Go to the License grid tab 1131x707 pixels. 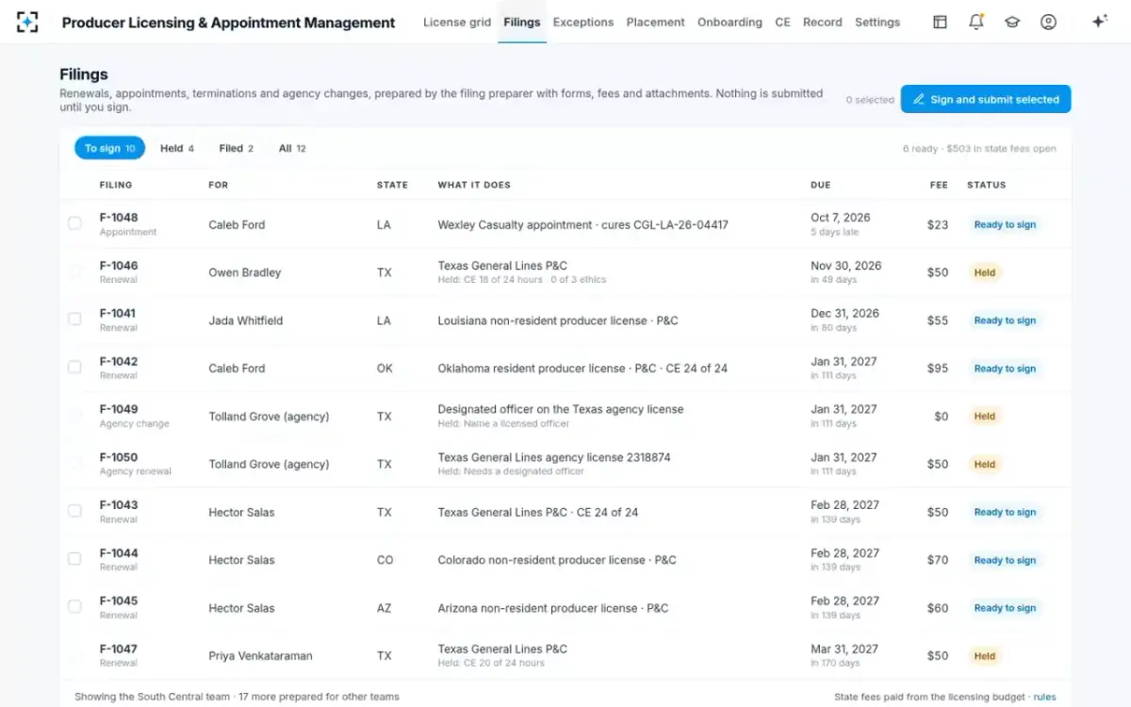coord(457,22)
